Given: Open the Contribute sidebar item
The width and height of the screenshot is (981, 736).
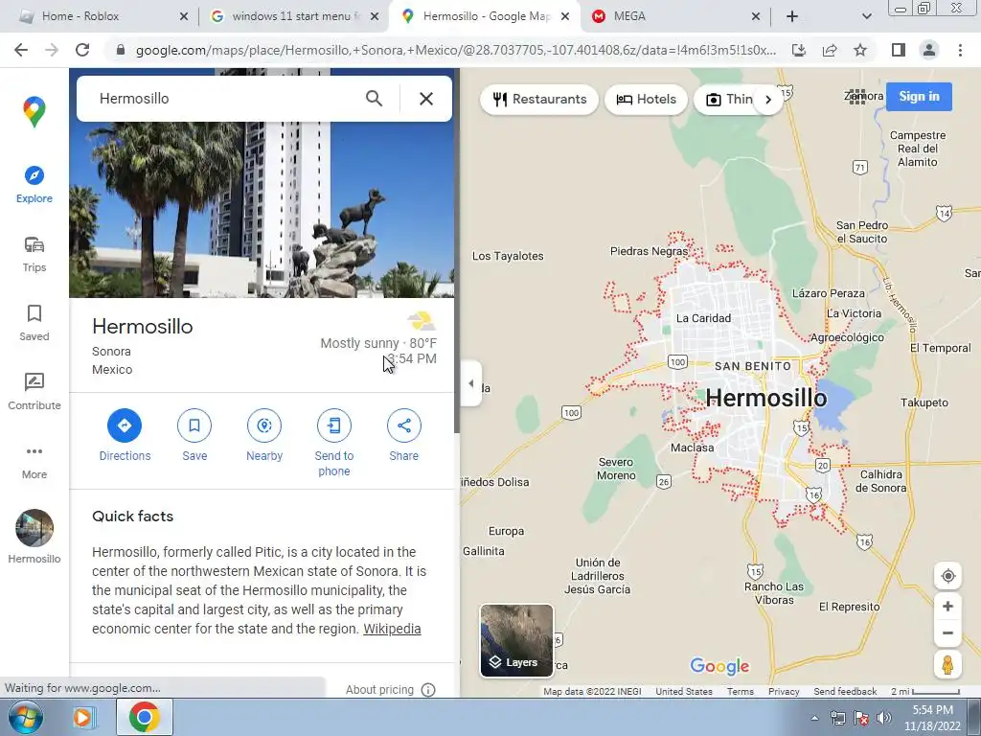Looking at the screenshot, I should click(34, 392).
